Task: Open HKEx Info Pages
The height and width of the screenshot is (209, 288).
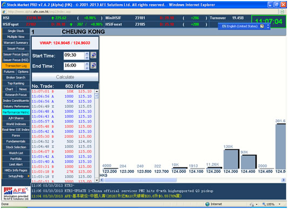Action: (x=16, y=170)
